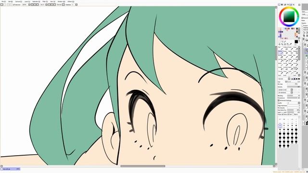The height and width of the screenshot is (173, 308).
Task: Select the Eyedropper color picker tool
Action: click(x=291, y=44)
